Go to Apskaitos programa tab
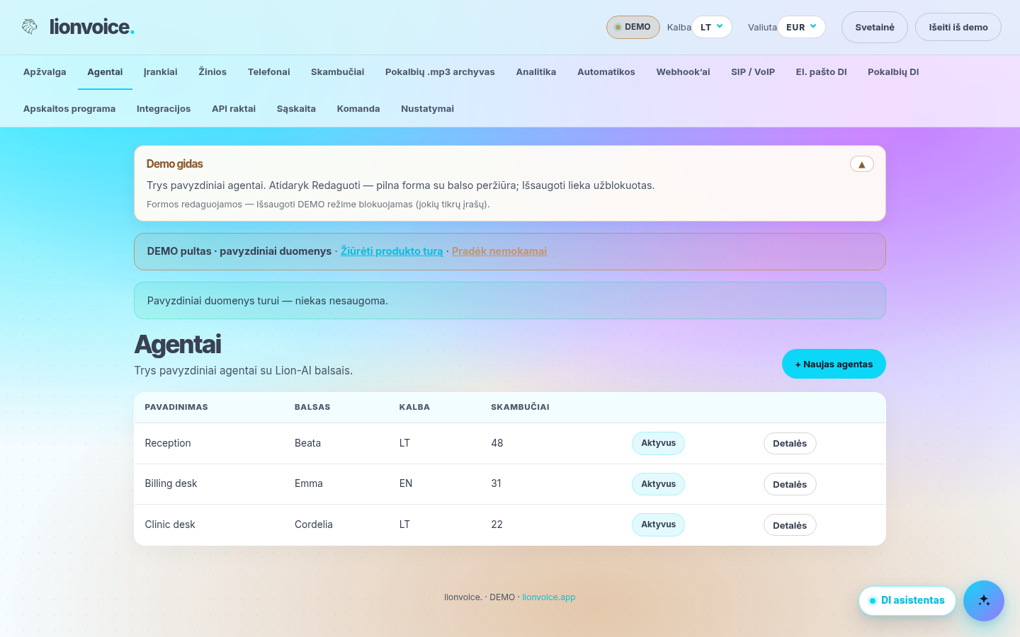Screen dimensions: 1020x637 69,108
